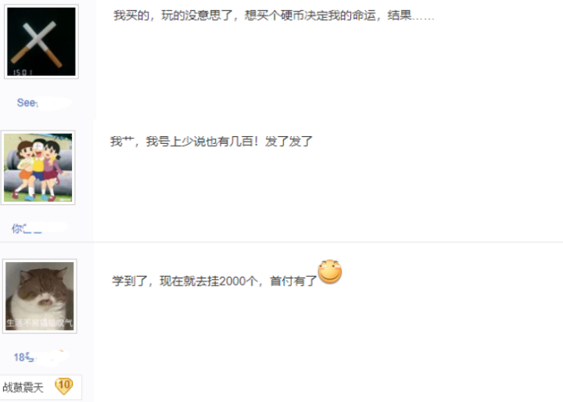Click 想买个硬币决定我的命运 in first comment

pyautogui.click(x=310, y=16)
